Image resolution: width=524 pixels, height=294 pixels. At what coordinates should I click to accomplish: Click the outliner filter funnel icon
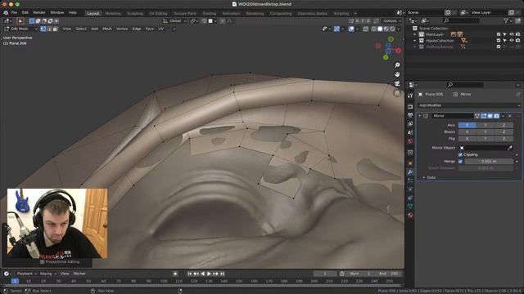(506, 20)
